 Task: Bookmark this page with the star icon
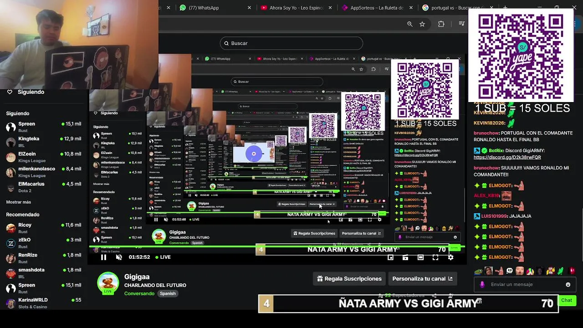click(x=422, y=24)
